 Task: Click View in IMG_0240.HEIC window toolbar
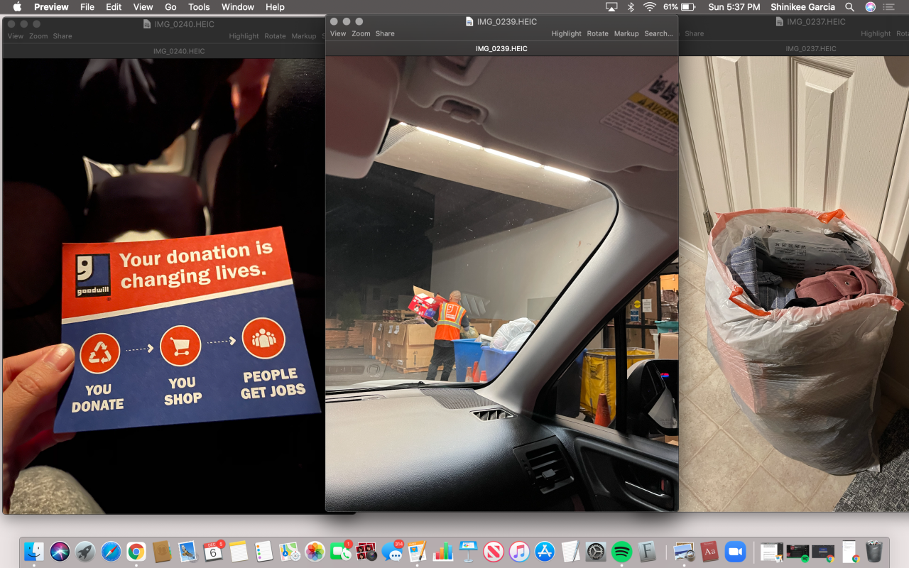point(15,36)
